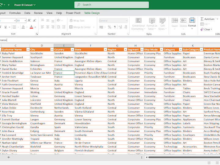
Task: Increase the cell indent
Action: 64,27
